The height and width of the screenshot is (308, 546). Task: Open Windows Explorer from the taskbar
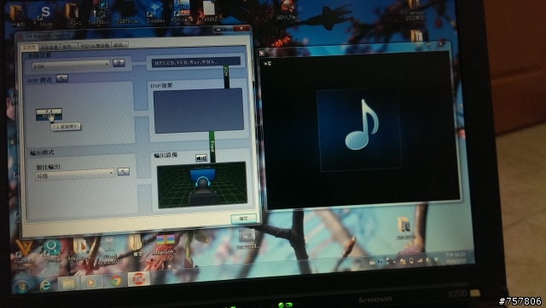point(68,284)
